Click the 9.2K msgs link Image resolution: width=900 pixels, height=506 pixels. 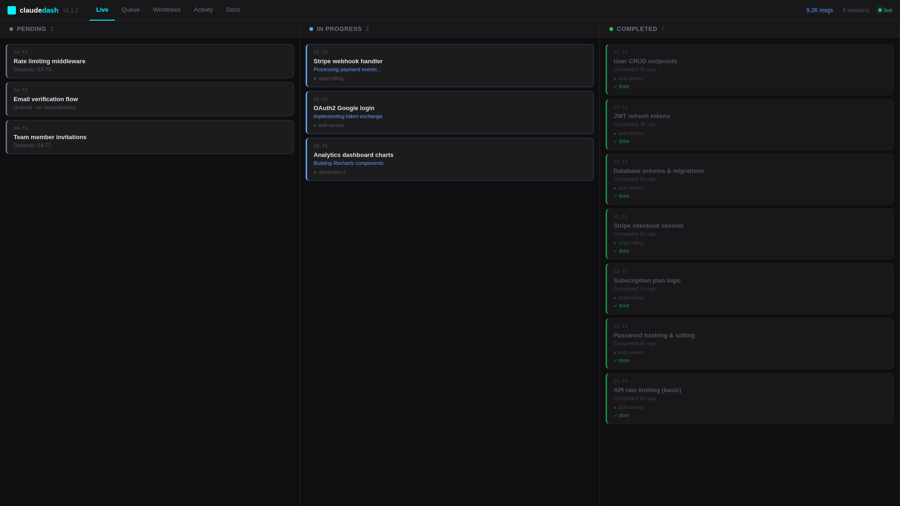(819, 10)
